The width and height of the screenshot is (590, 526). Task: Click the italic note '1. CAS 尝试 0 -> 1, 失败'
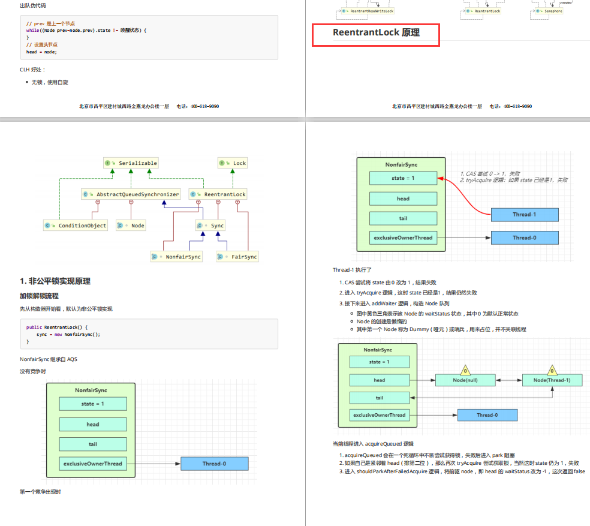490,173
